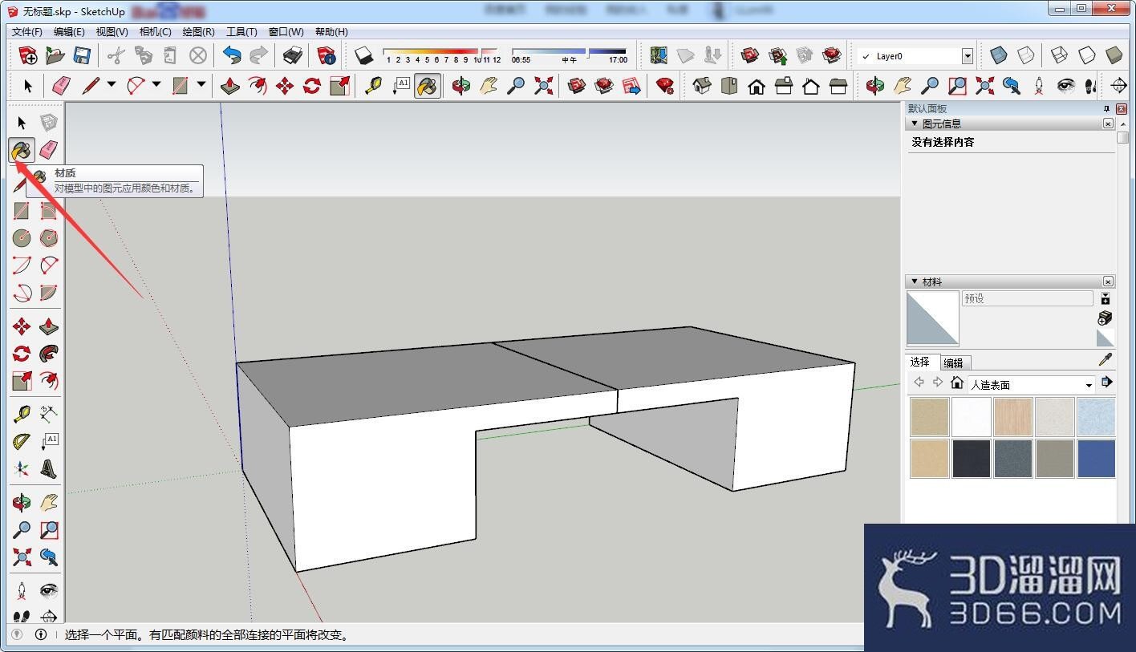Screen dimensions: 1136x652
Task: Click the Push/Pull tool icon
Action: pyautogui.click(x=49, y=326)
